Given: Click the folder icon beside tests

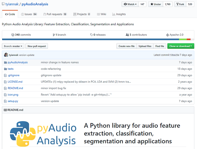Looking at the screenshot, I should (5, 69).
